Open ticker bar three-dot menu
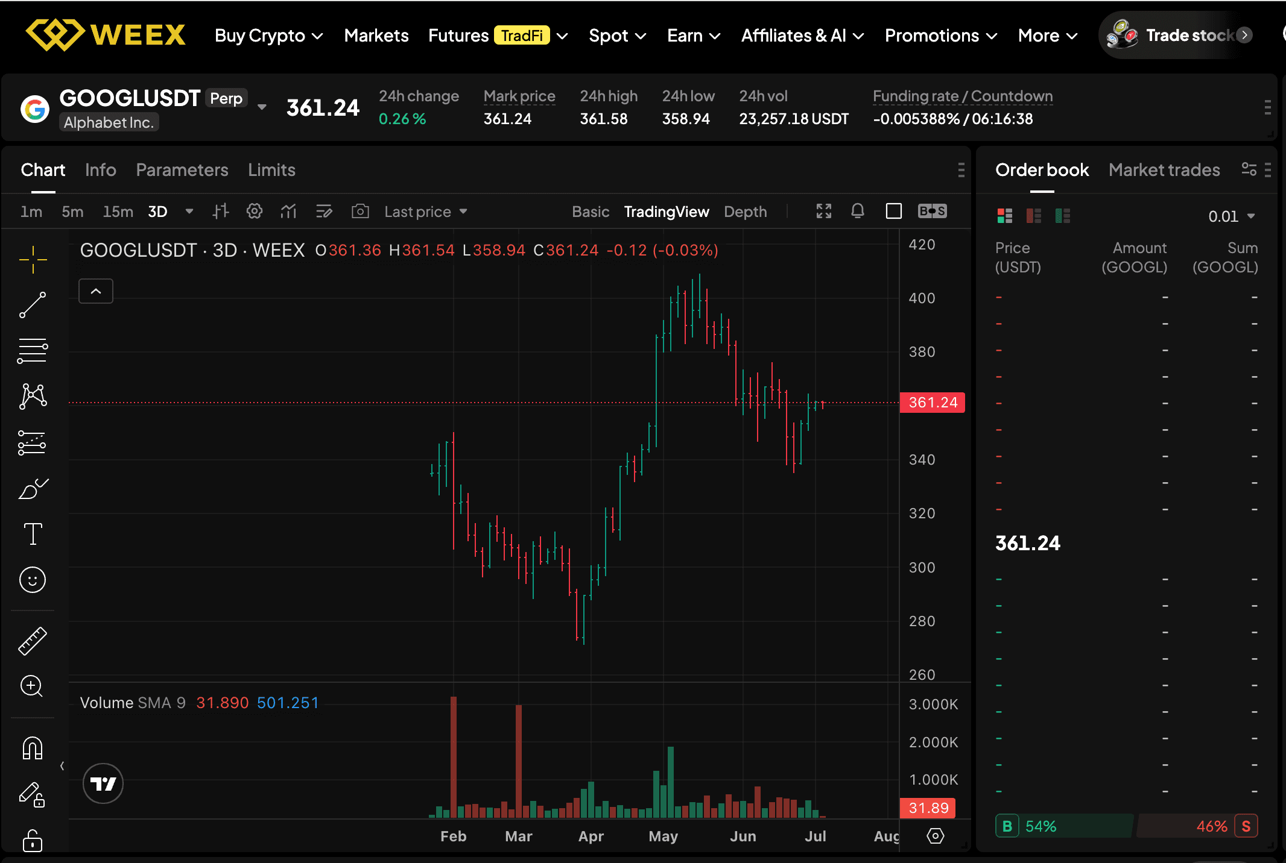This screenshot has height=863, width=1286. click(1268, 108)
